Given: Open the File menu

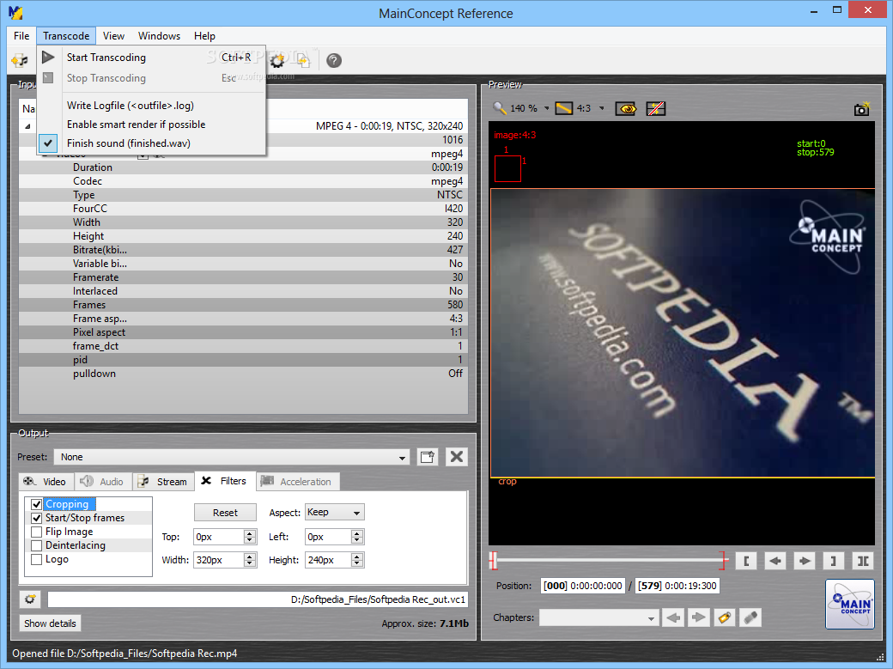Looking at the screenshot, I should pyautogui.click(x=21, y=36).
